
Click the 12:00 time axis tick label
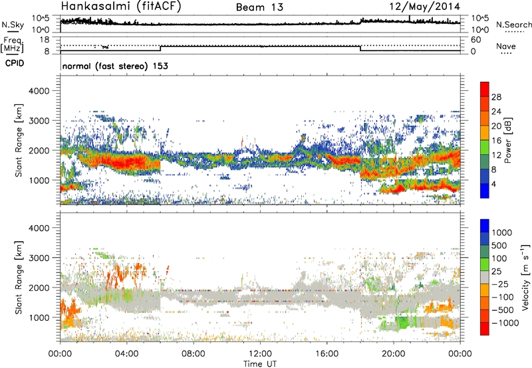(x=260, y=354)
